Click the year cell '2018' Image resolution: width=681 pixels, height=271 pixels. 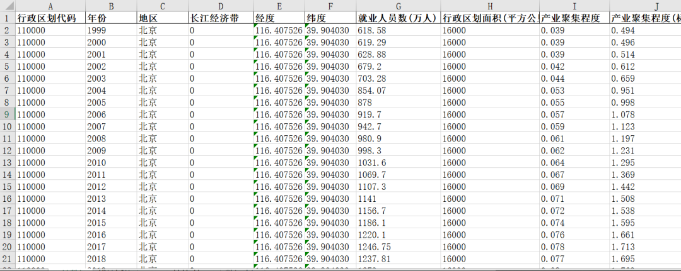tap(111, 259)
